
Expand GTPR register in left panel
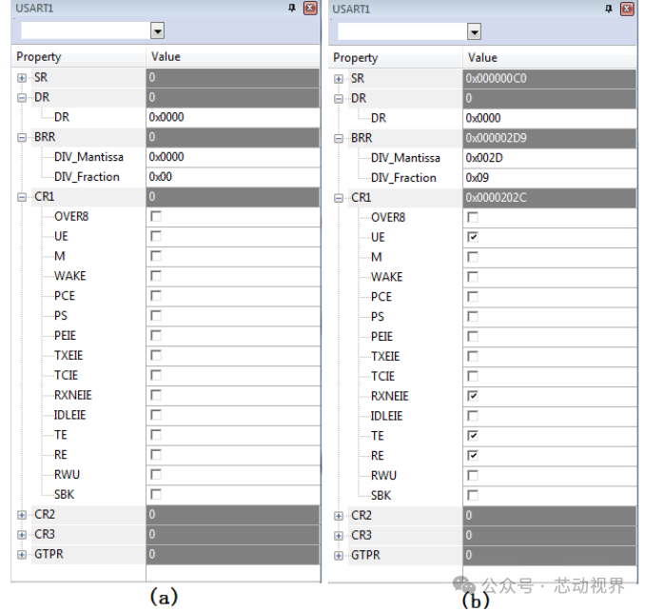coord(22,554)
